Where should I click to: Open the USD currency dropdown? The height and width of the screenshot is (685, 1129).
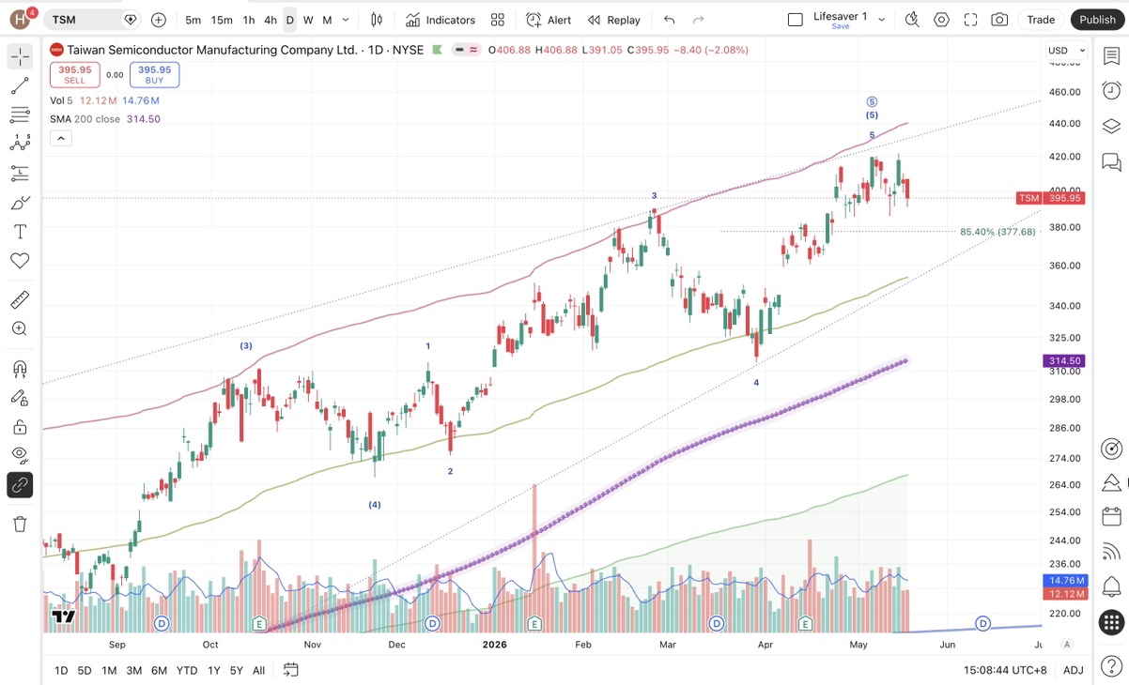[x=1067, y=51]
